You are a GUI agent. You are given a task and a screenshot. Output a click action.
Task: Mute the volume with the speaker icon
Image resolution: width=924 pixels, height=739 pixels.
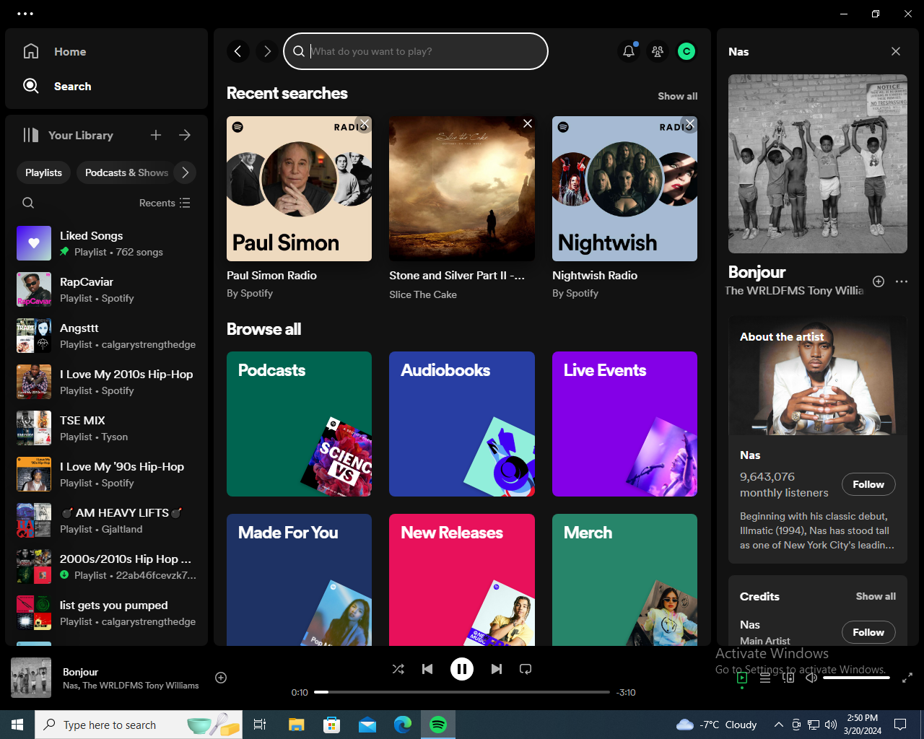pos(811,678)
